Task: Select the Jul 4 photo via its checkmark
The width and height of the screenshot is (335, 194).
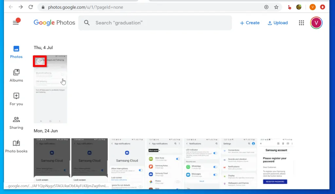Action: pos(40,61)
